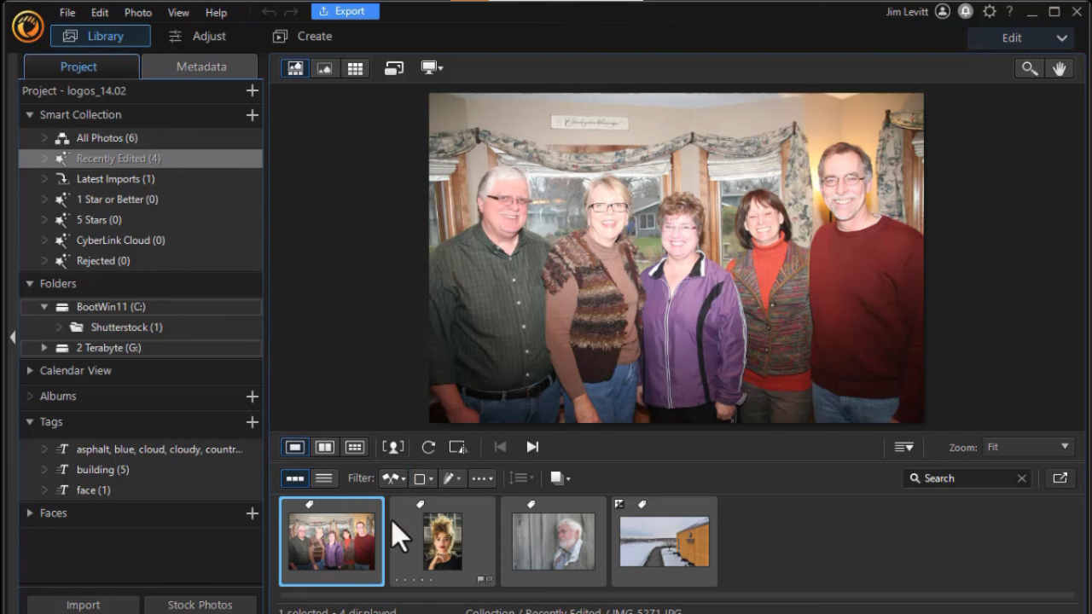Click the Stock Photos button
Viewport: 1092px width, 614px height.
tap(200, 605)
